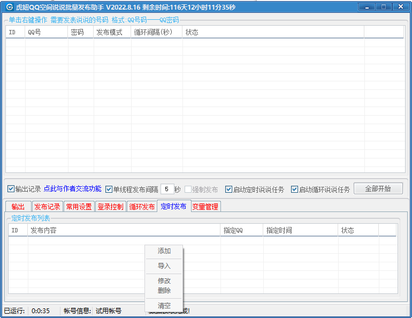Click the app logo icon in title bar
This screenshot has height=318, width=412.
tap(10, 7)
